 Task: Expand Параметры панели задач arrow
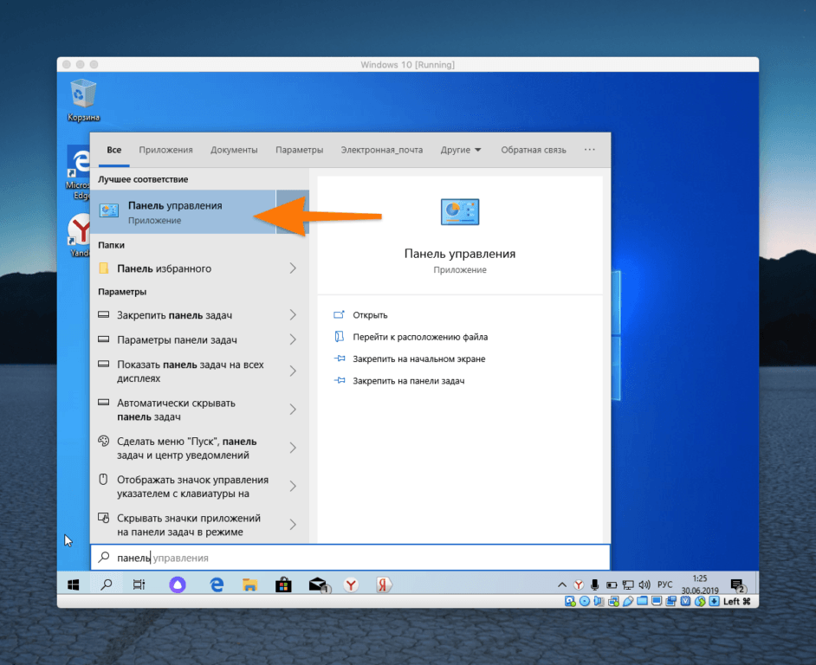click(293, 339)
